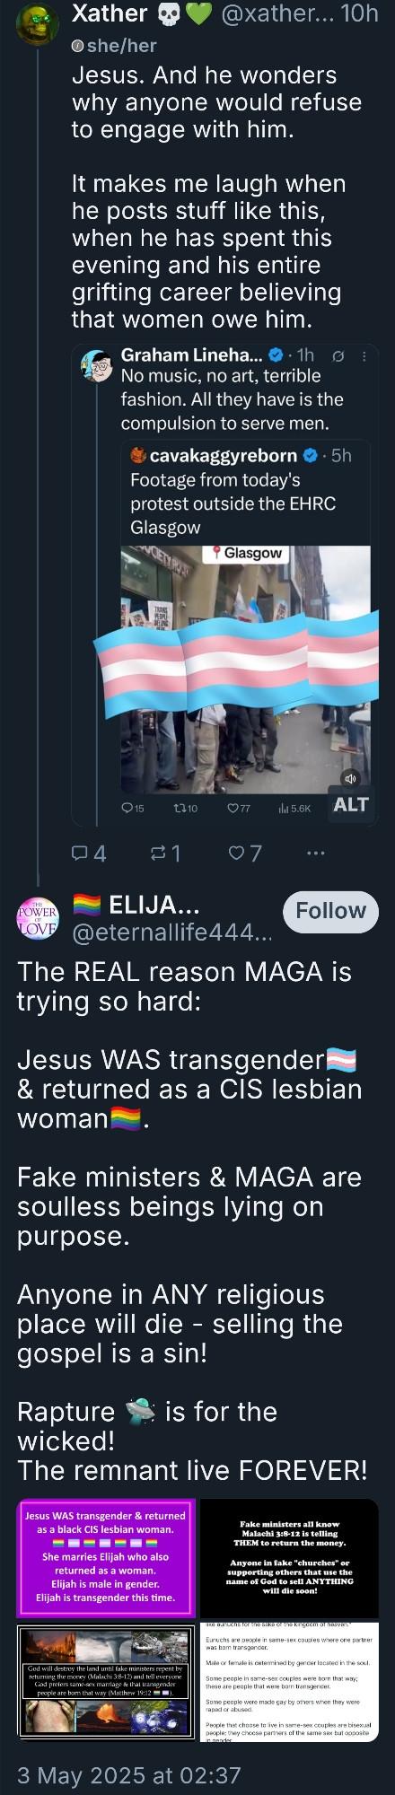Open the disaster collage image thumbnail
The image size is (395, 1795).
click(x=106, y=1683)
